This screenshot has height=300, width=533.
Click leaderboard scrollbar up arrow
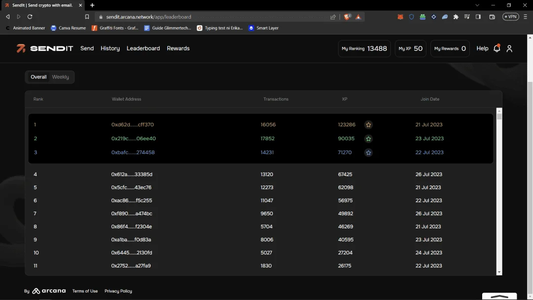(x=499, y=111)
